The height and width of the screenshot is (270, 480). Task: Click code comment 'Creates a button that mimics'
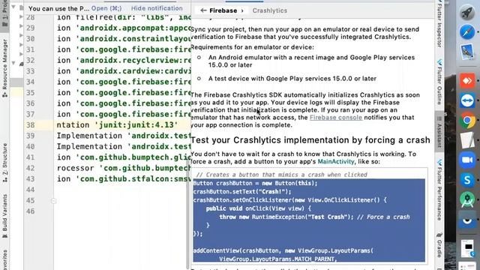[282, 175]
